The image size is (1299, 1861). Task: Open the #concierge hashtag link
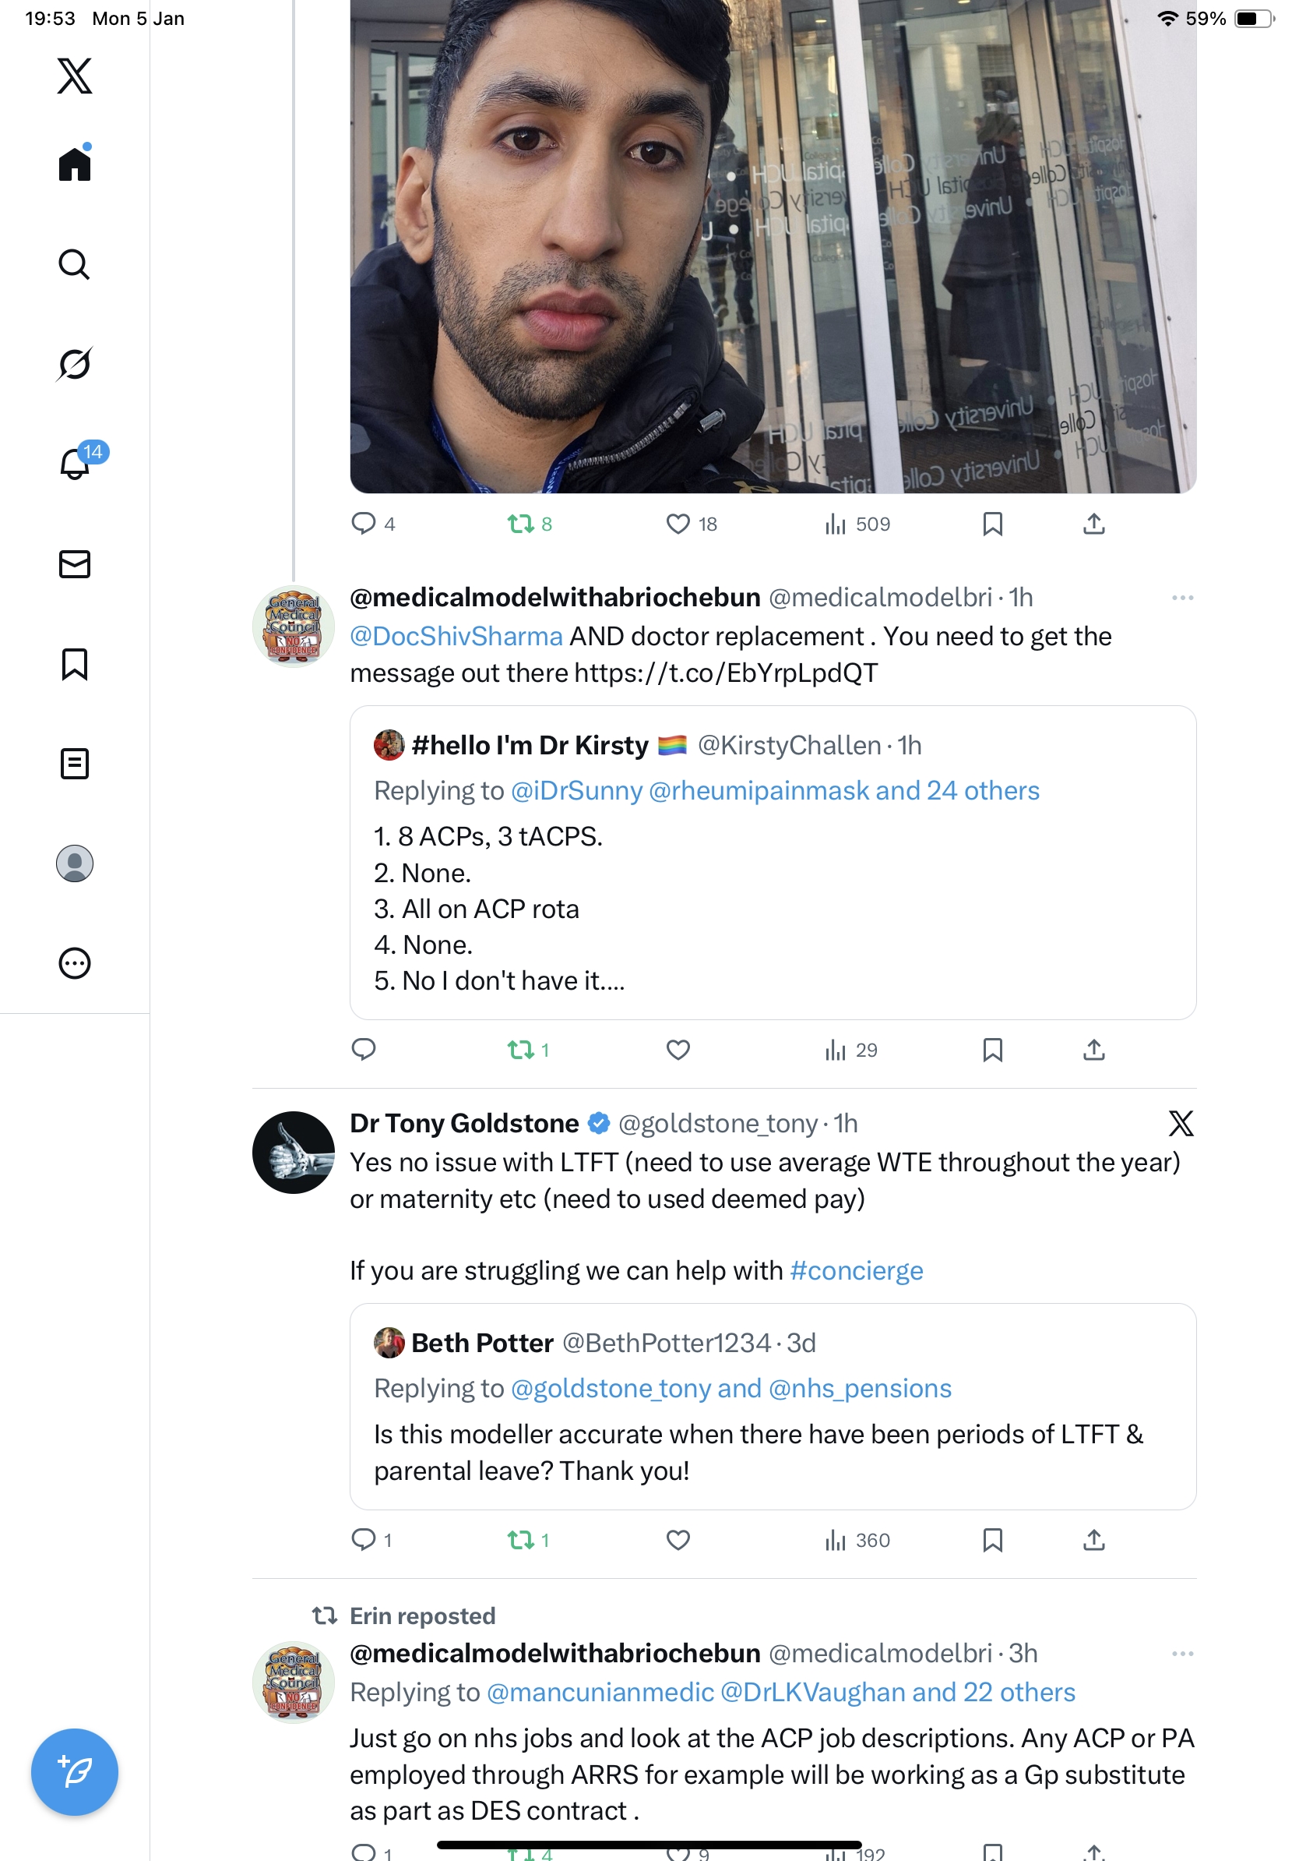pyautogui.click(x=856, y=1270)
